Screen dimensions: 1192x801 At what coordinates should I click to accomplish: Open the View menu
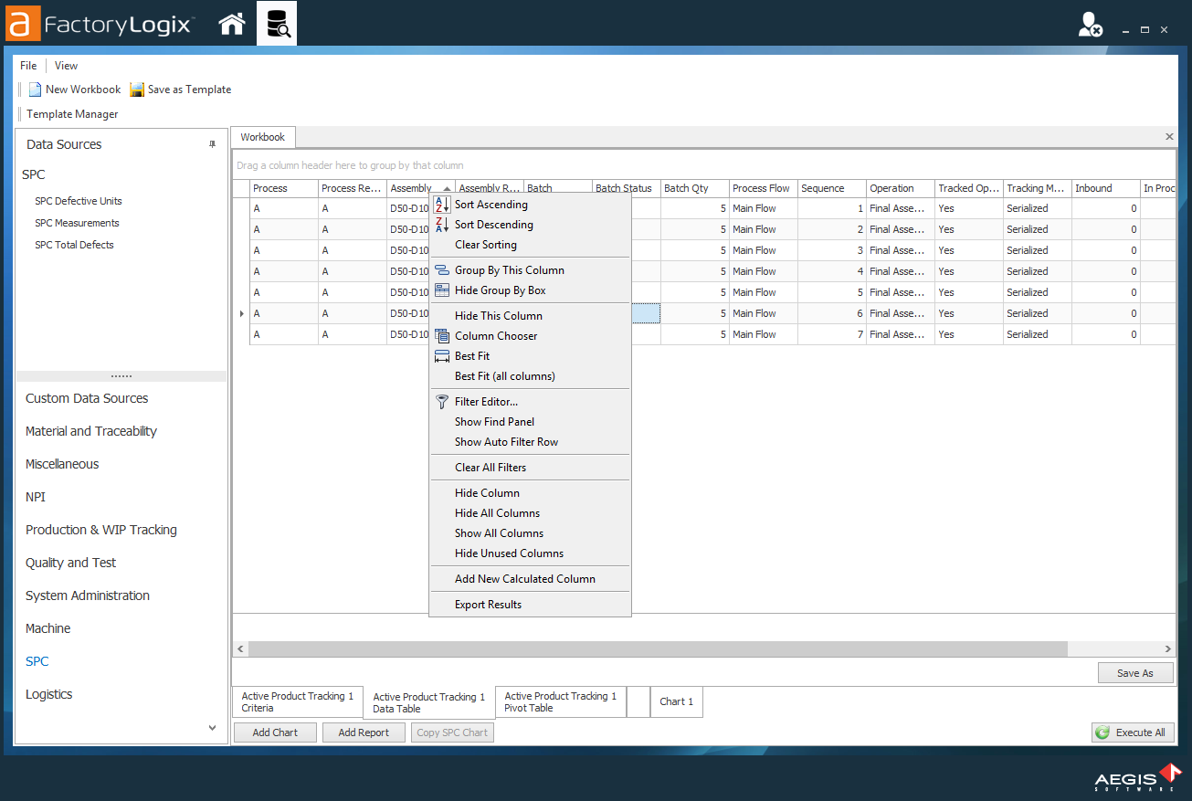tap(65, 65)
